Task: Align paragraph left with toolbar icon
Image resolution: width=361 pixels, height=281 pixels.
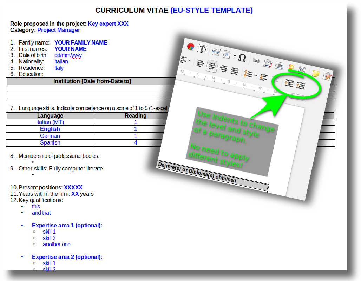Action: [200, 63]
